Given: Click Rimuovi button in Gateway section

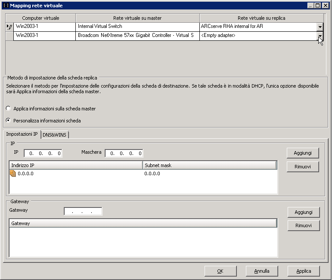Looking at the screenshot, I should click(x=304, y=225).
